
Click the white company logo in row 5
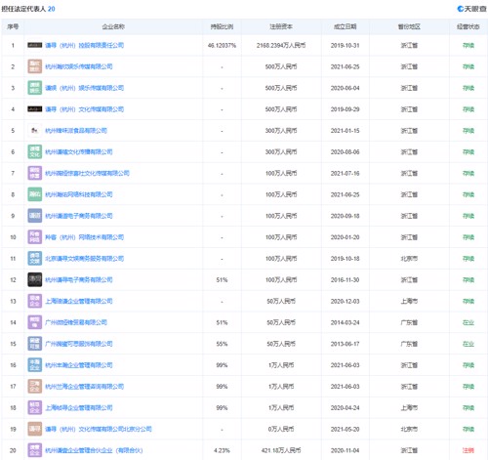[x=34, y=131]
